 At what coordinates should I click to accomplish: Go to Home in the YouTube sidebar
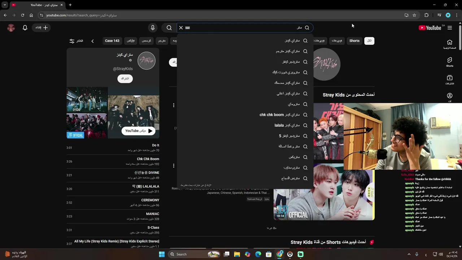click(450, 44)
